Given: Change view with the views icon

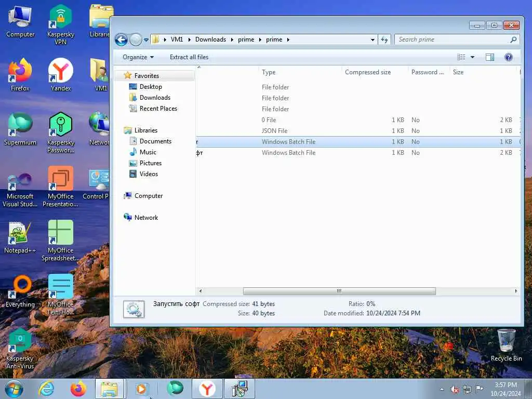Looking at the screenshot, I should click(x=461, y=57).
